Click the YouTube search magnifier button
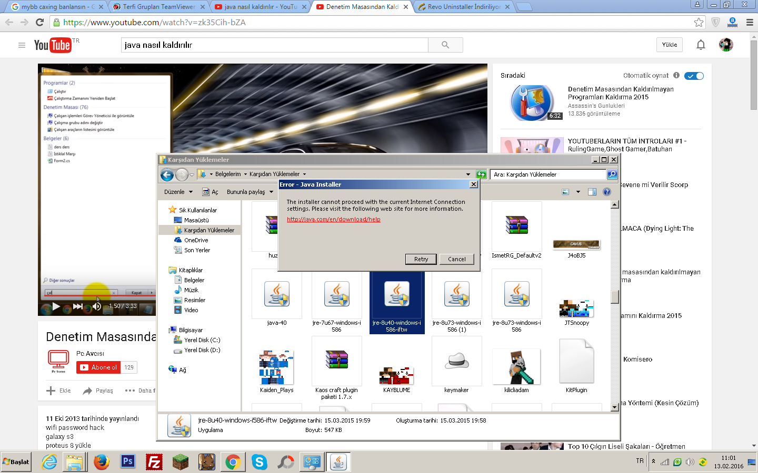Viewport: 758px width, 473px height. 445,45
